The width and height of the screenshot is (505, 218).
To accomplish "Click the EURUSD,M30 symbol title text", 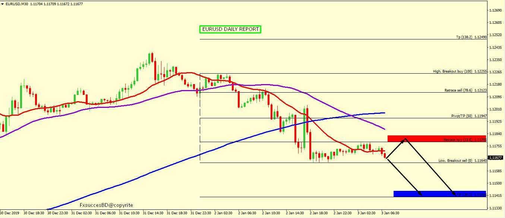I will 16,4.
